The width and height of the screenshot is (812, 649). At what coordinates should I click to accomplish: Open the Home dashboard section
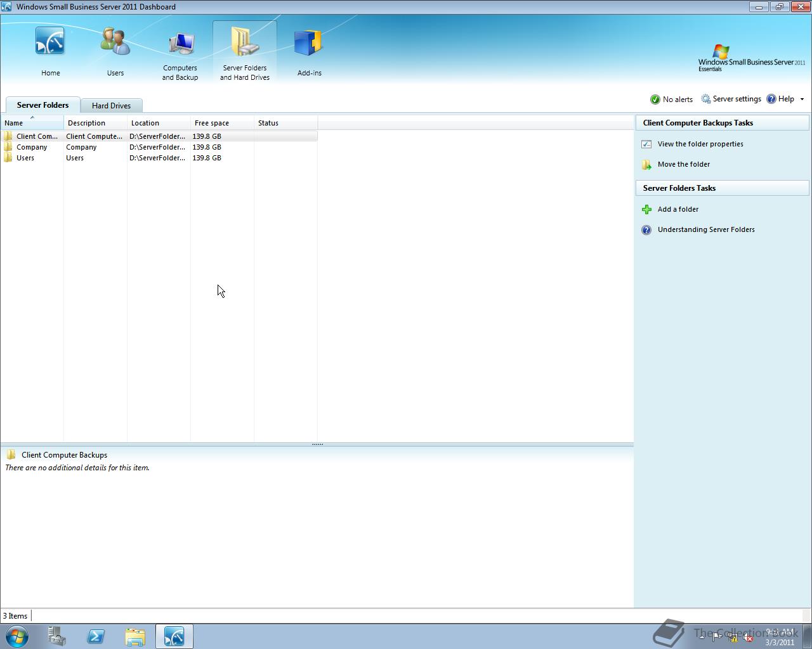click(x=50, y=52)
